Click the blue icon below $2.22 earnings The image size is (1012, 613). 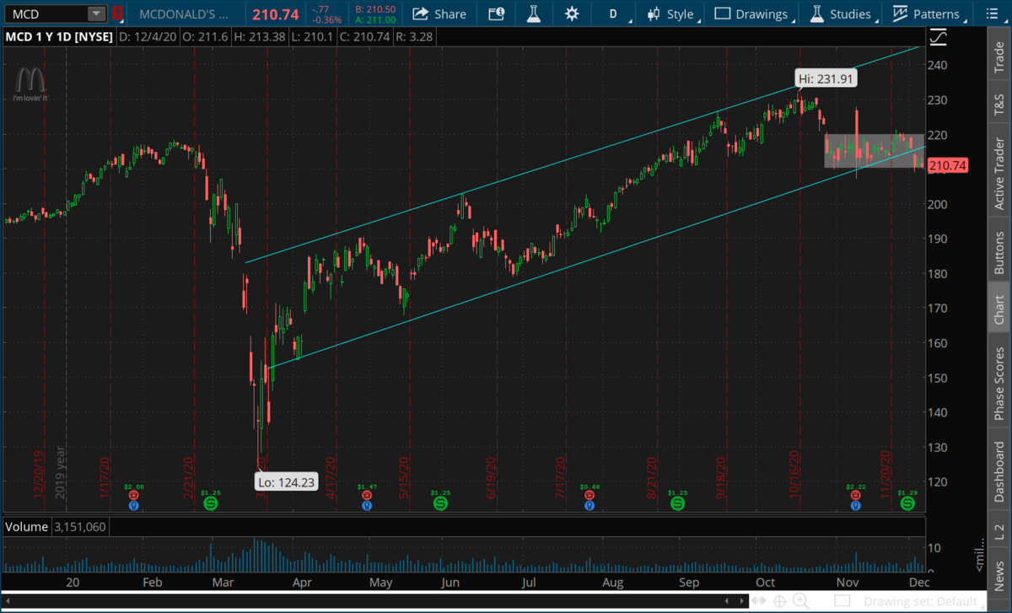[x=855, y=506]
